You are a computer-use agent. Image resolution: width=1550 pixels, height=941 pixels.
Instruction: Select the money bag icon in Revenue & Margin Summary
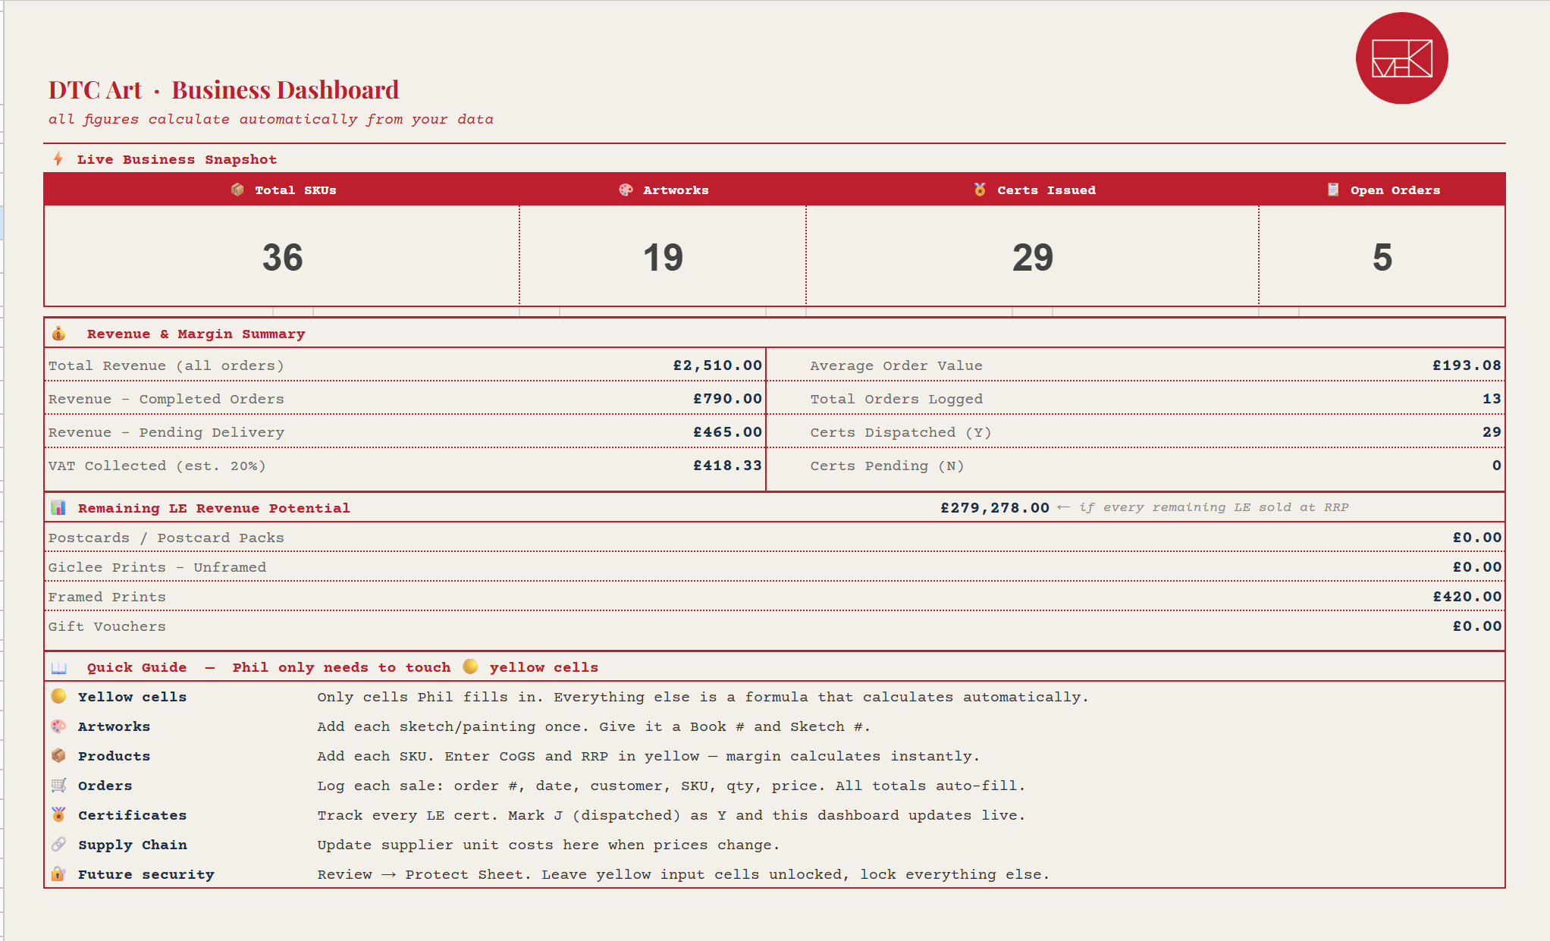pyautogui.click(x=59, y=333)
